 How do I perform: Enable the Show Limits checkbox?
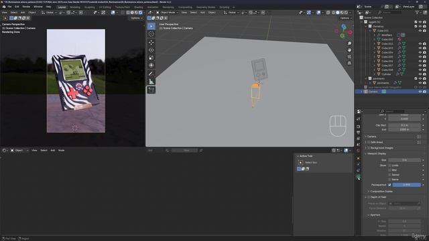(389, 165)
